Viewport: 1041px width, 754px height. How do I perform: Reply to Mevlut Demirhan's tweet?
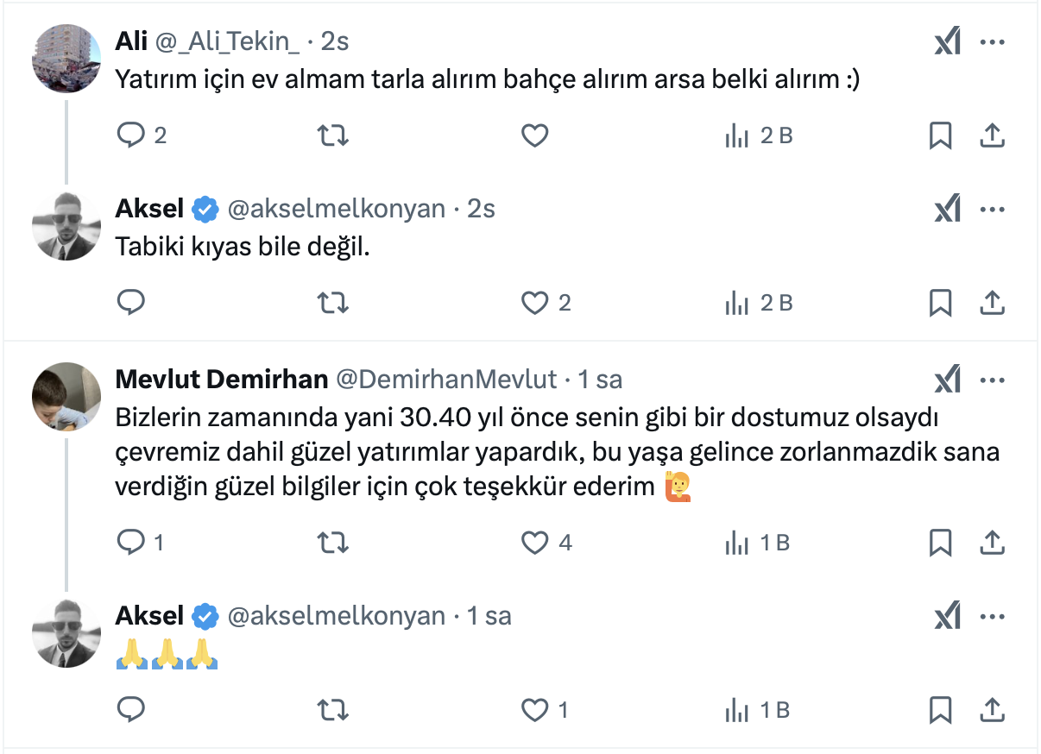pos(131,543)
